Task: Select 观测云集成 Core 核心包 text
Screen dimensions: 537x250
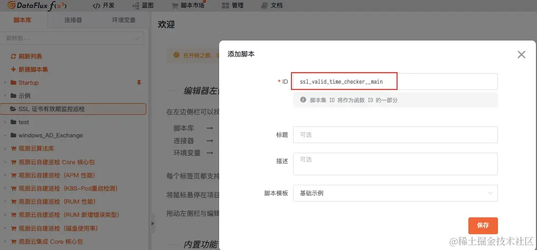Action: (x=51, y=242)
